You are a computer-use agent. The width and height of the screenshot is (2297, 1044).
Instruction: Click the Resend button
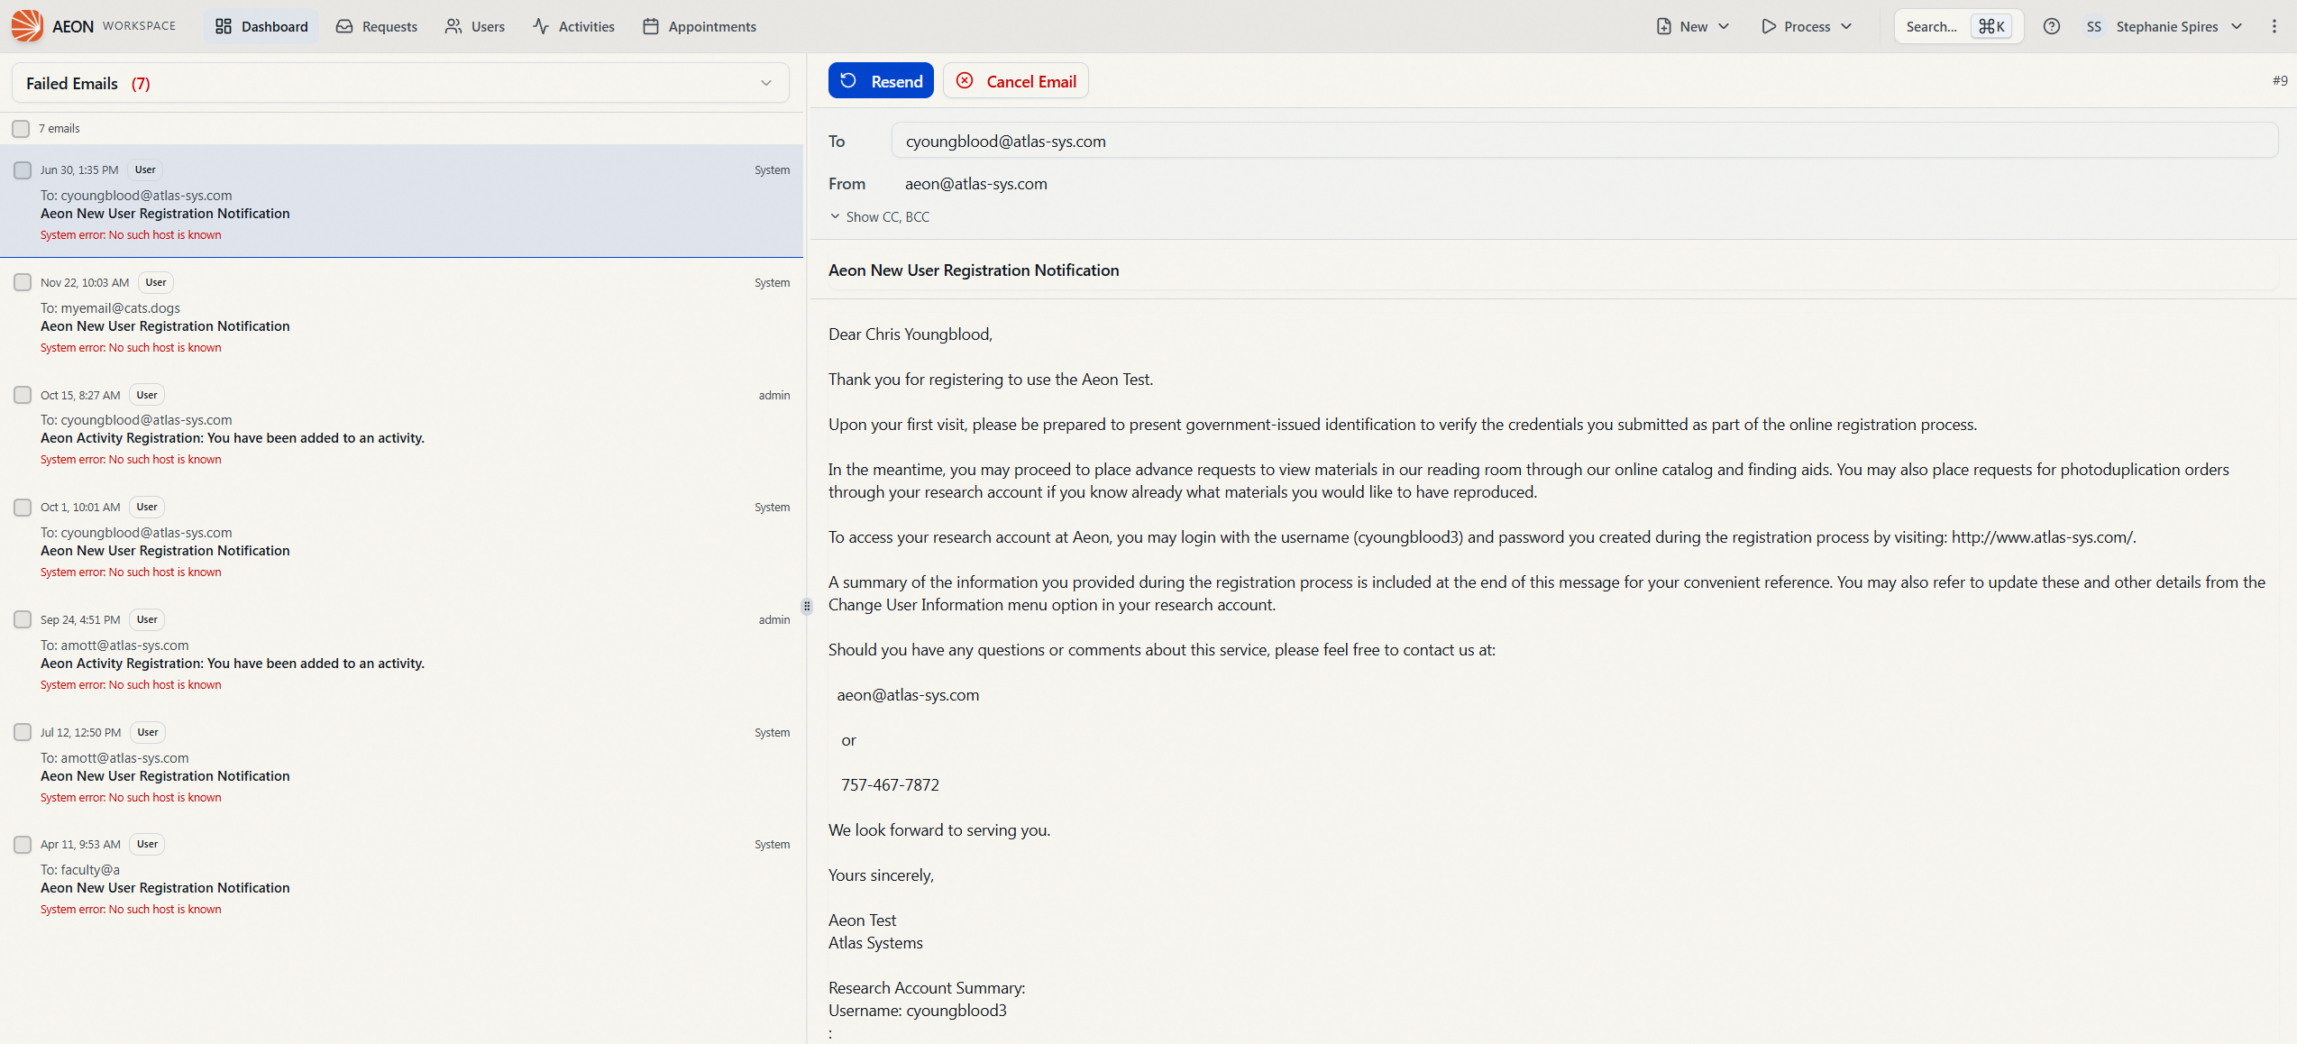pyautogui.click(x=881, y=80)
